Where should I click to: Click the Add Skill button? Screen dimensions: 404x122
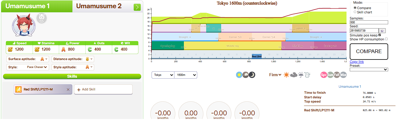coord(103,90)
